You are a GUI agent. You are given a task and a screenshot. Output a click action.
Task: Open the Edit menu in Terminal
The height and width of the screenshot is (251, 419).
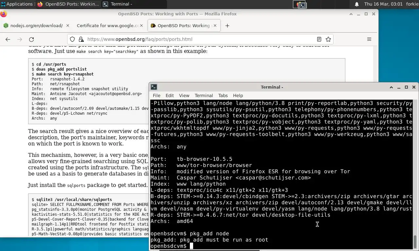point(170,95)
